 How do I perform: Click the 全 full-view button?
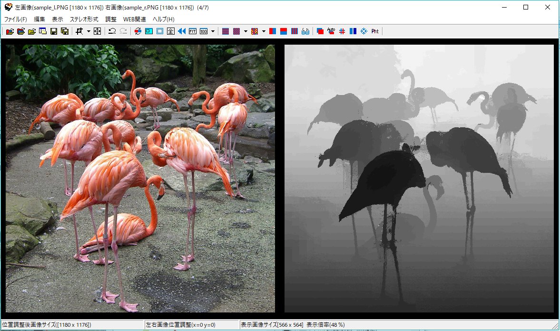[x=170, y=31]
